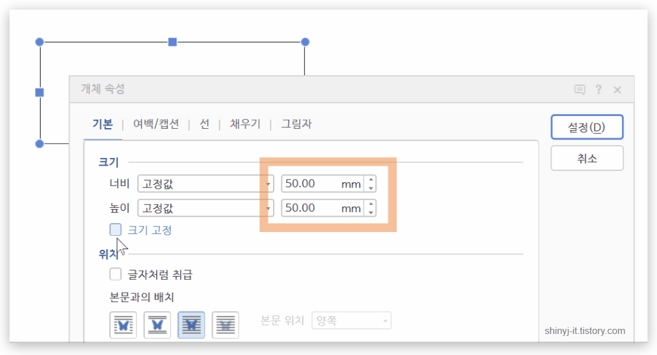Select the highlighted third wrap layout icon
Image resolution: width=657 pixels, height=355 pixels.
point(191,325)
